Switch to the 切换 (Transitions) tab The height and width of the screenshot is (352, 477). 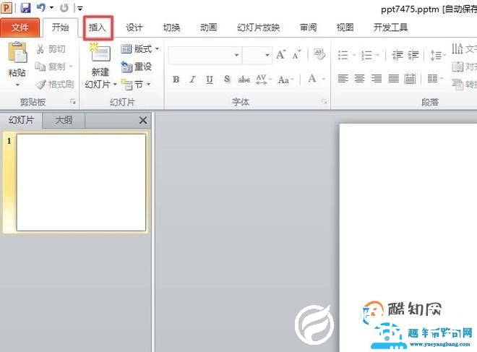click(171, 27)
